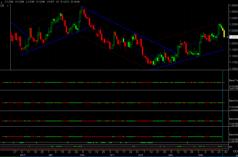Click the O:1.2240 open value in header

pos(40,2)
